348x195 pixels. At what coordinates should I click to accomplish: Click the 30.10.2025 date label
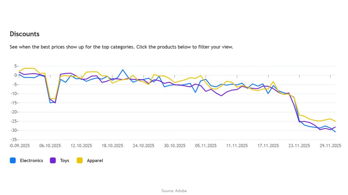pos(175,146)
